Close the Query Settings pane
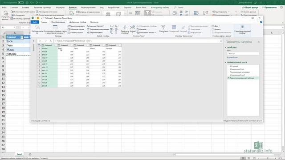This screenshot has height=160, width=285. (x=258, y=42)
